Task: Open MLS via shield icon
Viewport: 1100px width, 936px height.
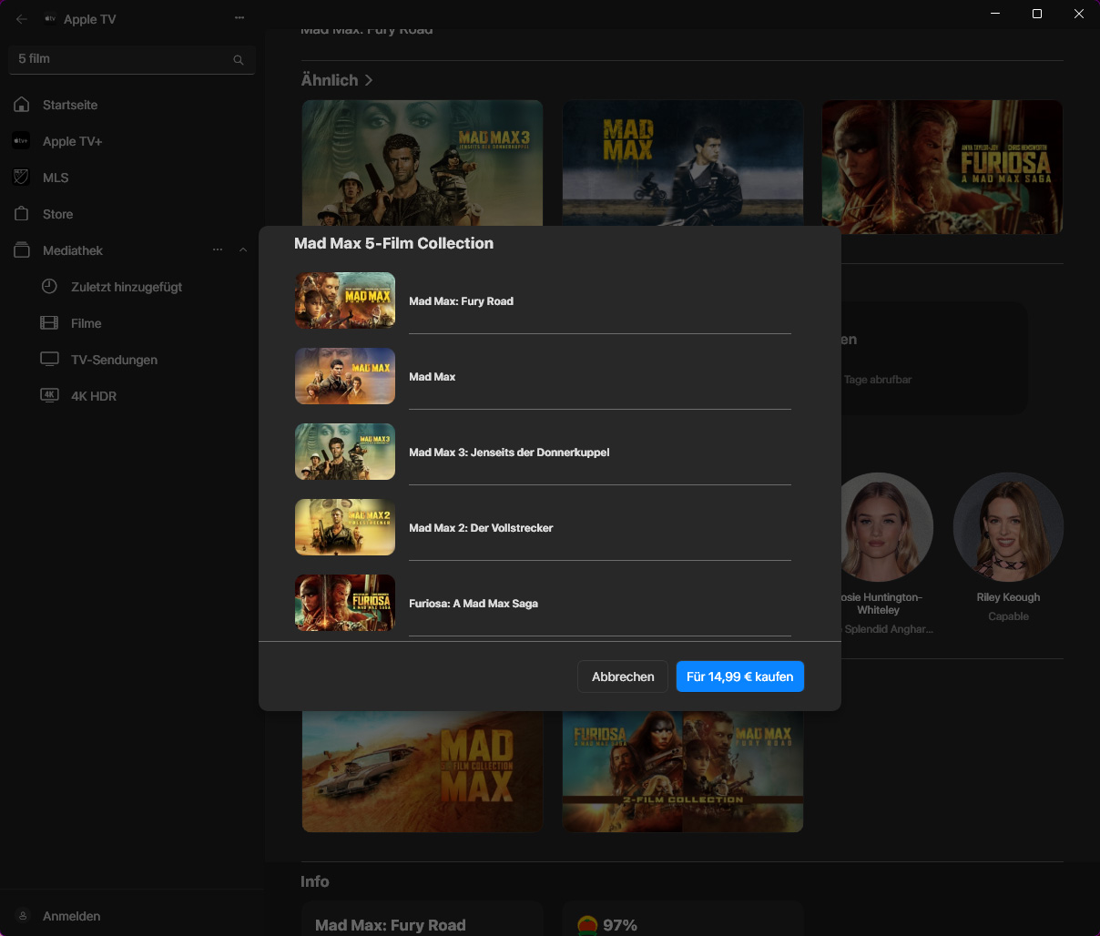Action: click(22, 178)
